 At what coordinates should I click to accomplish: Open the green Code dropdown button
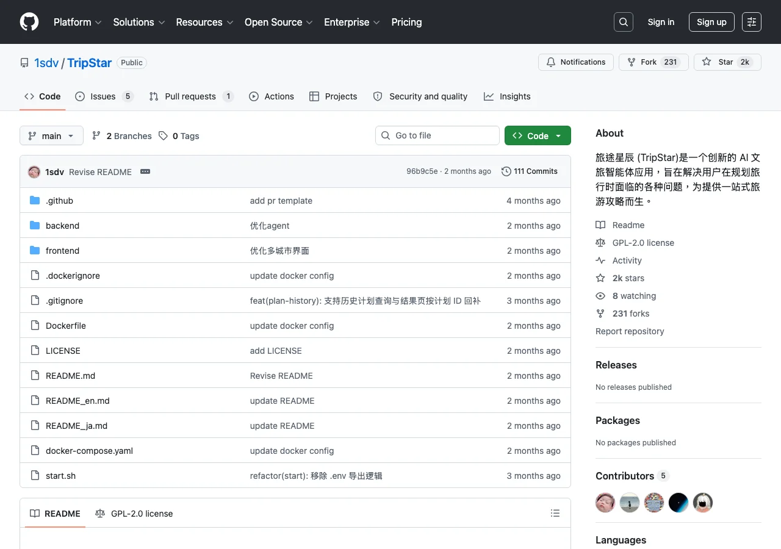tap(538, 135)
